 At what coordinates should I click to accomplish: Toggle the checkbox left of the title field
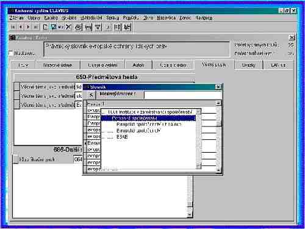coord(11,53)
